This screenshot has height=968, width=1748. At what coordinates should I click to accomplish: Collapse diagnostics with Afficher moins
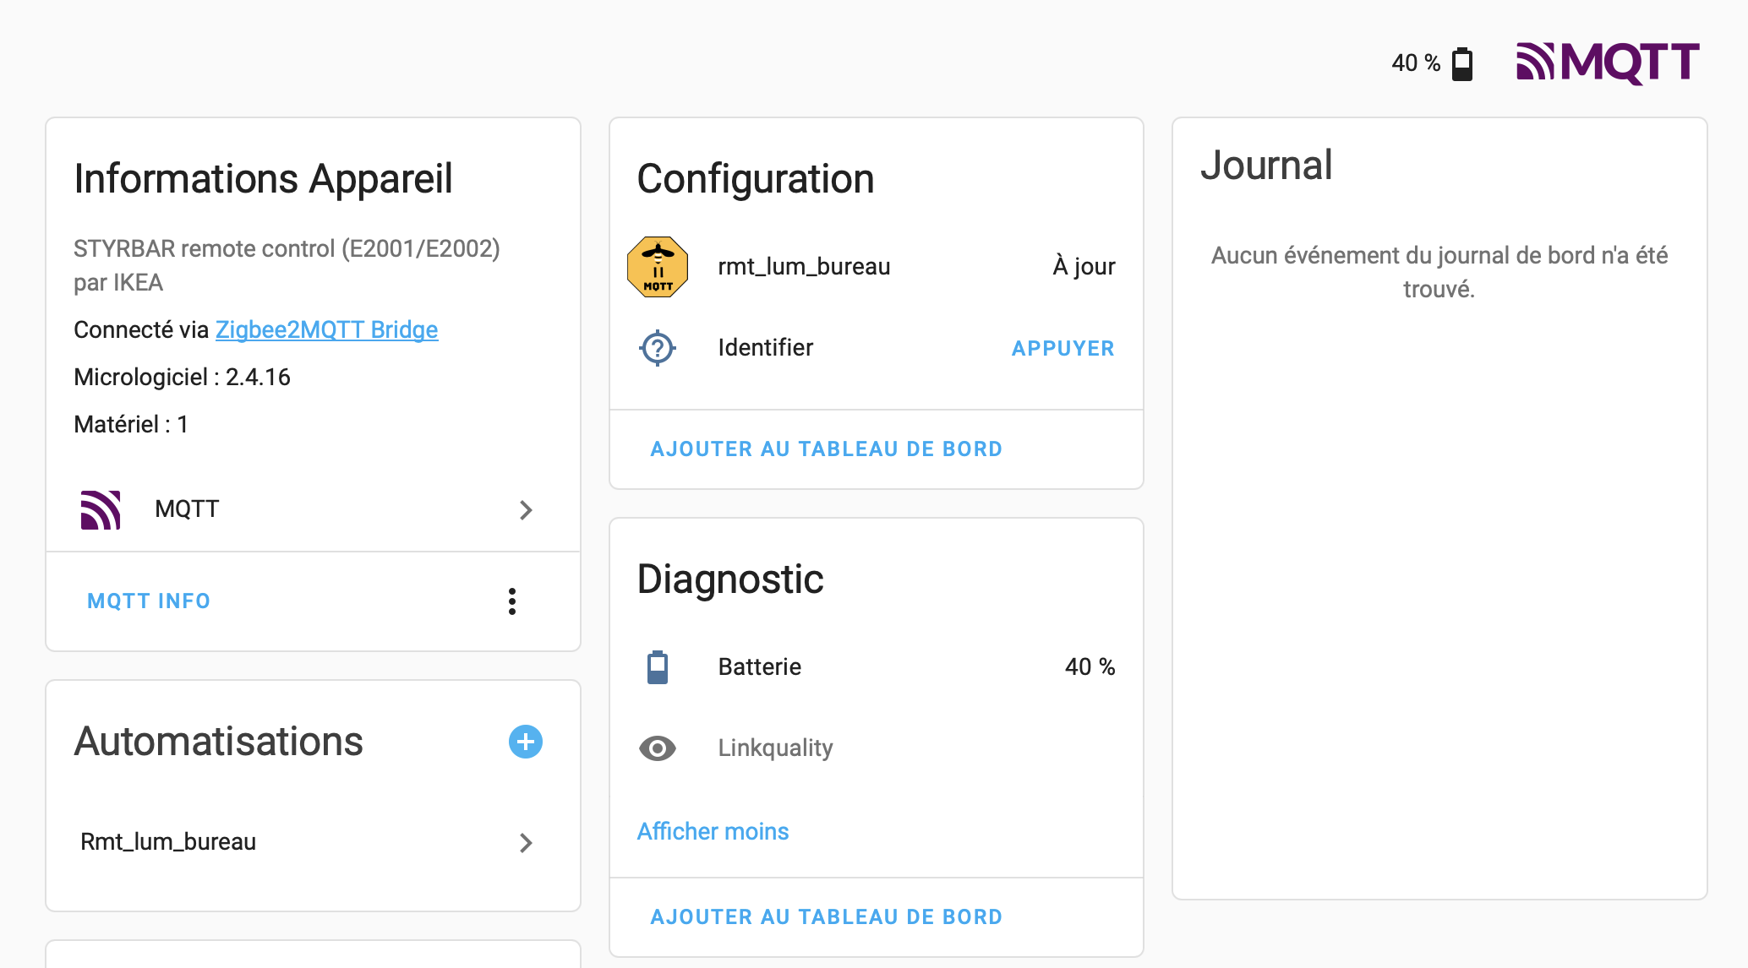tap(713, 831)
